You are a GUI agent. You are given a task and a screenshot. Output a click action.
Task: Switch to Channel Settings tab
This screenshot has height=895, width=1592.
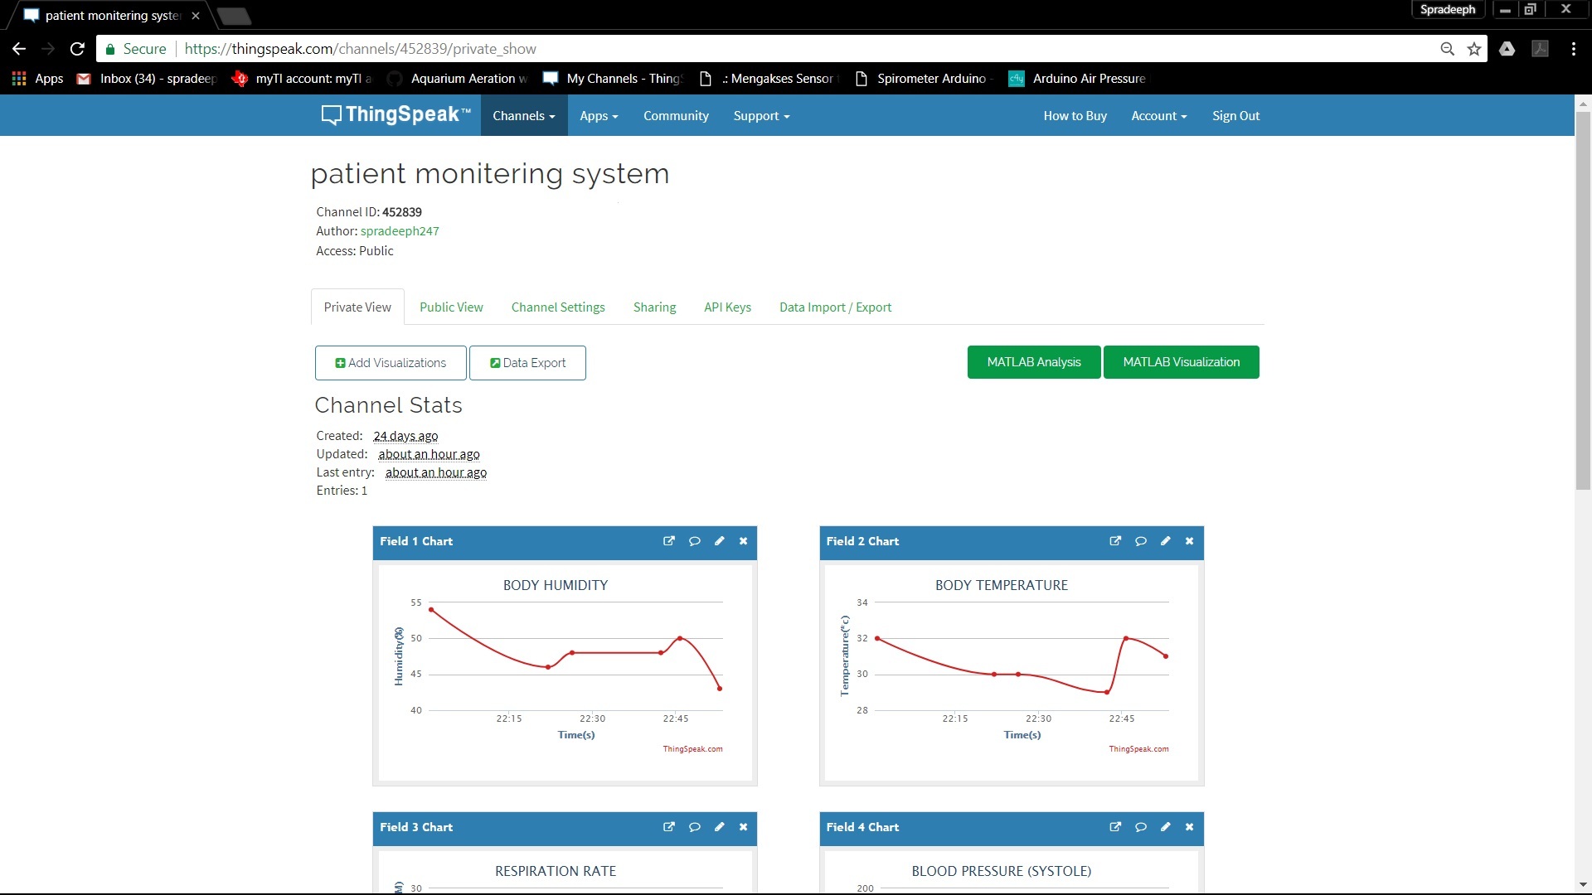click(558, 307)
